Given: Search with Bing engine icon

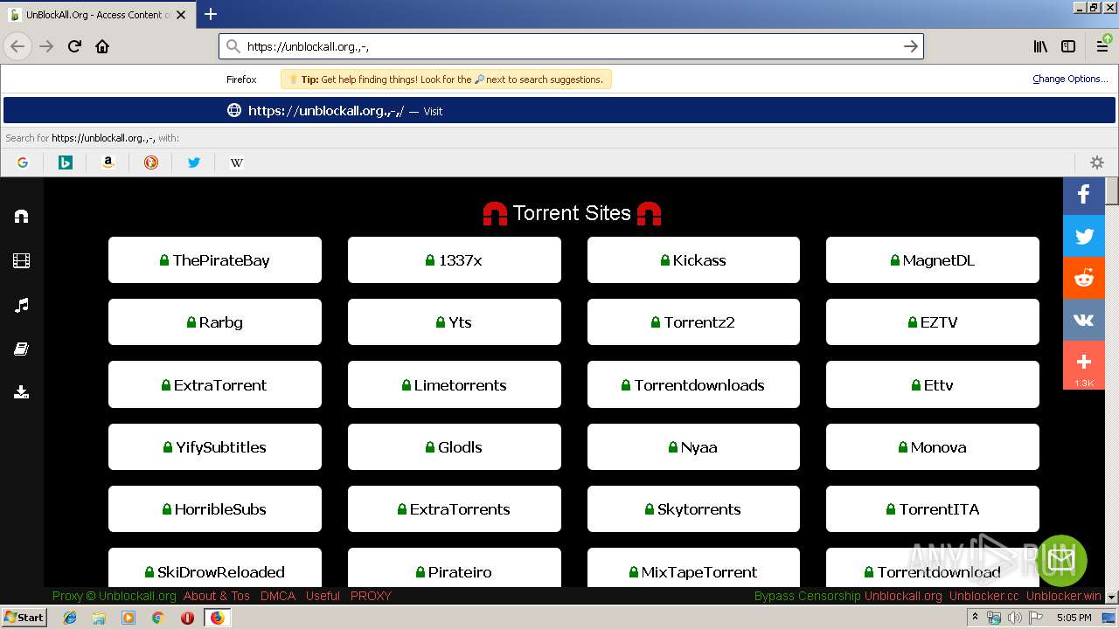Looking at the screenshot, I should [66, 162].
